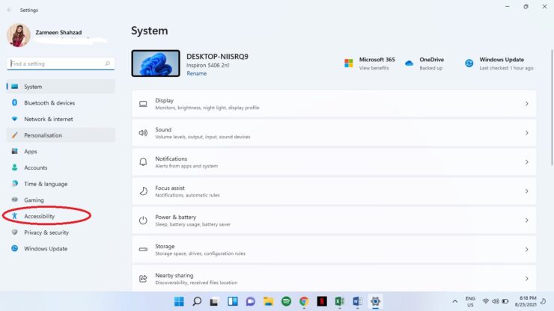Open Word from the taskbar
The height and width of the screenshot is (311, 554).
pos(358,301)
